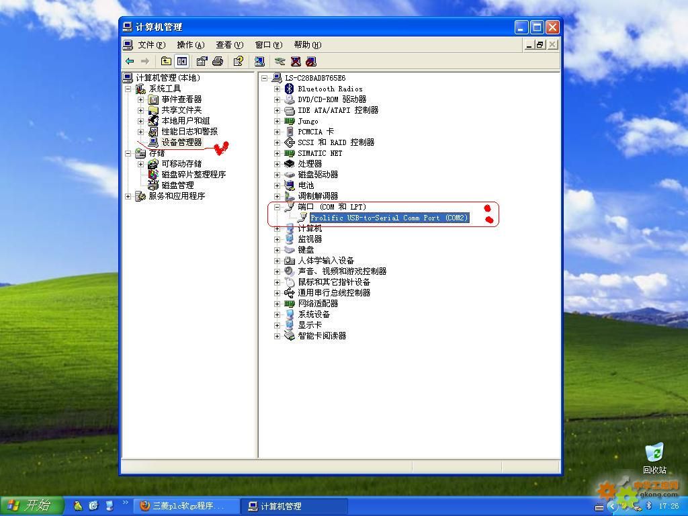Viewport: 688px width, 516px height.
Task: Collapse the 系统工具 tree node
Action: coord(128,89)
